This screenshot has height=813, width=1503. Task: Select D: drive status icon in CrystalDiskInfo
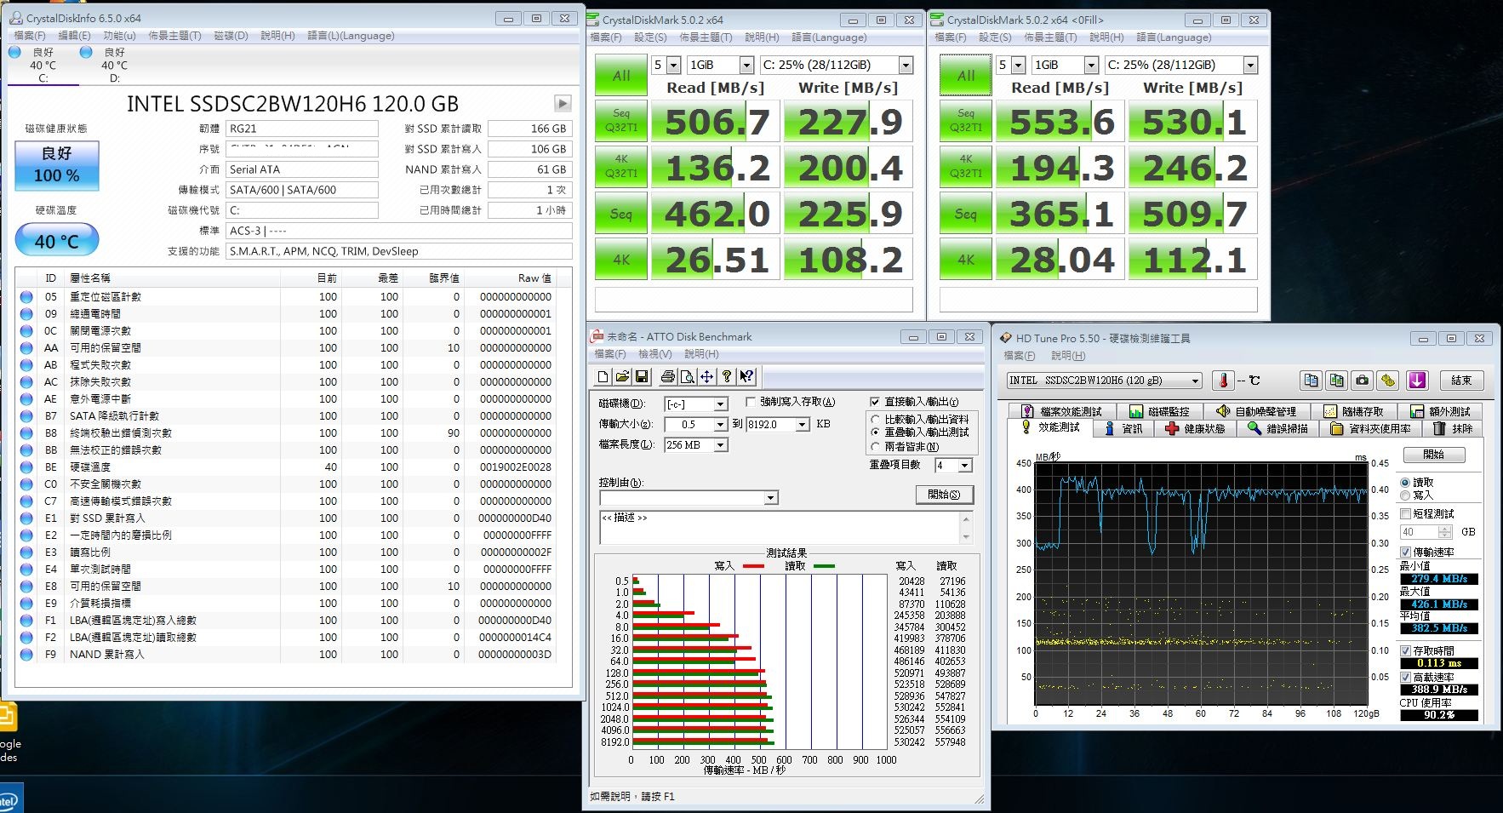86,52
